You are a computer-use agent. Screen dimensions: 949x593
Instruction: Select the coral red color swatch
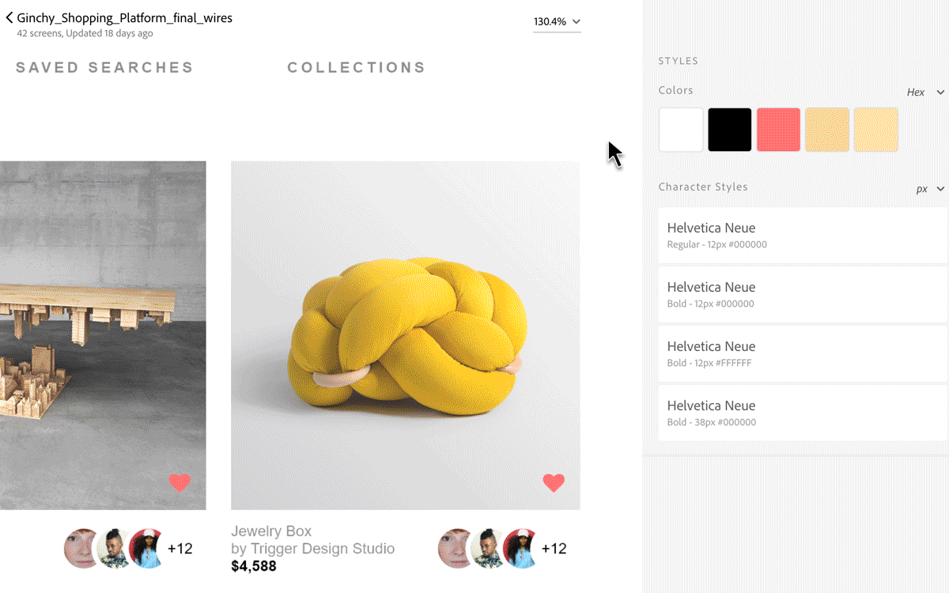[778, 130]
